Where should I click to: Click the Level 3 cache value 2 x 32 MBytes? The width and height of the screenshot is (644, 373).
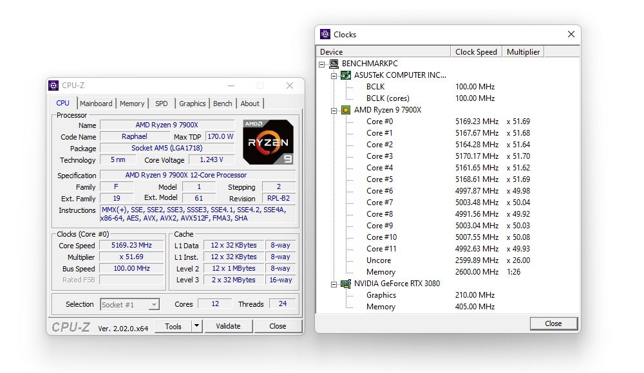pyautogui.click(x=233, y=280)
